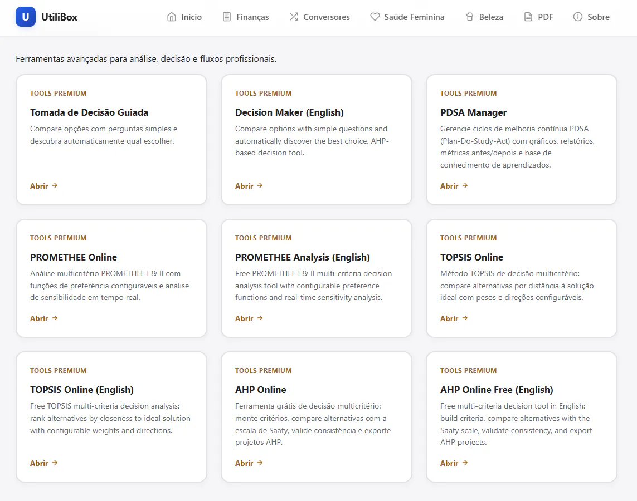Navigate to the Sobre page

pyautogui.click(x=591, y=17)
